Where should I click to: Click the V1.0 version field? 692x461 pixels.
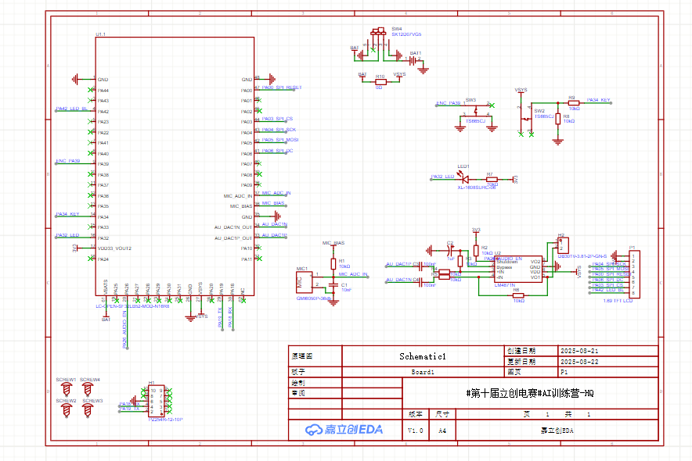pyautogui.click(x=415, y=430)
